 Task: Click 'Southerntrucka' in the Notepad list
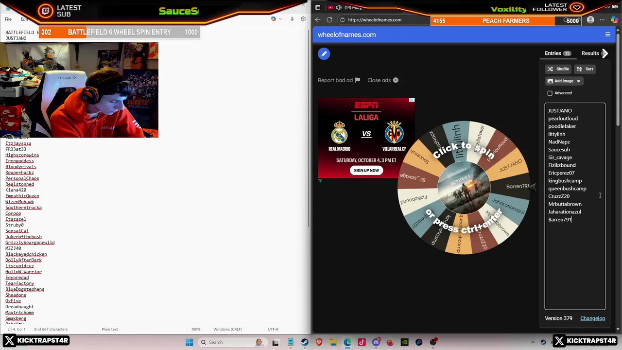click(x=23, y=208)
